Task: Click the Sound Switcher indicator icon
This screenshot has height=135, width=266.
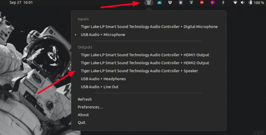Action: [149, 3]
